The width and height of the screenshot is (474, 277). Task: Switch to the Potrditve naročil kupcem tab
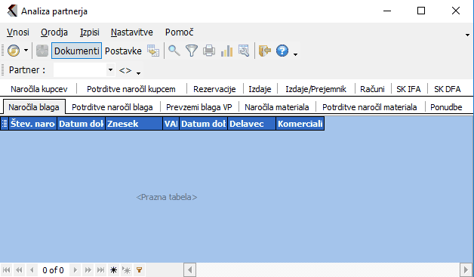131,89
